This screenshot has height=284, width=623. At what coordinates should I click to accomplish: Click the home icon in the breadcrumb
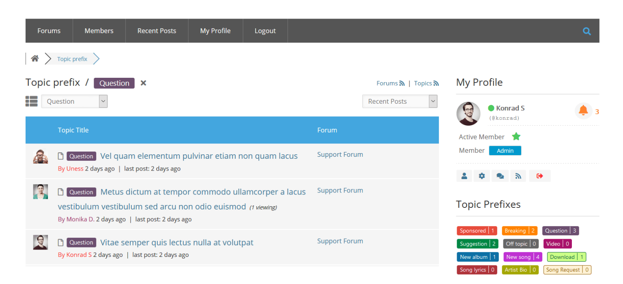point(35,58)
